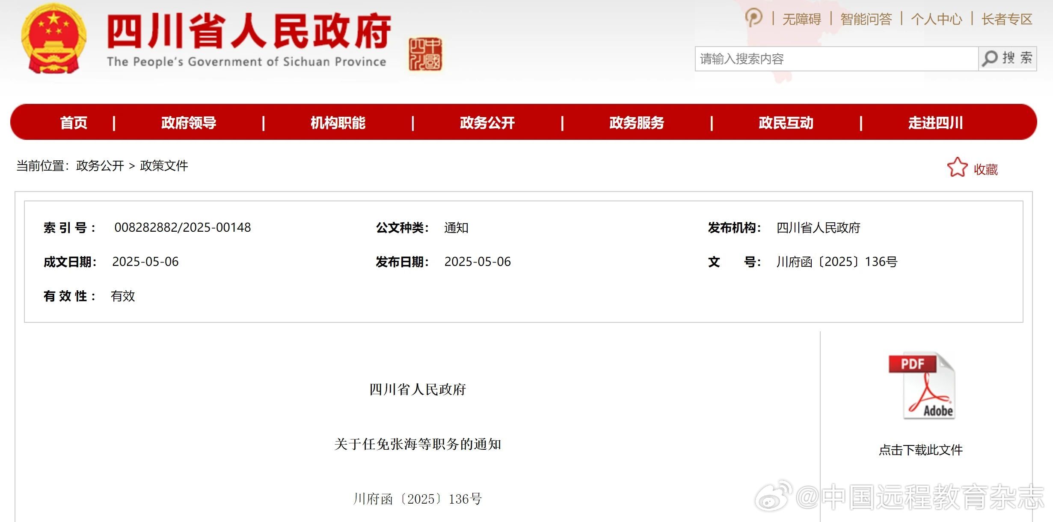1053x522 pixels.
Task: Click the 收藏 star icon
Action: (x=957, y=168)
